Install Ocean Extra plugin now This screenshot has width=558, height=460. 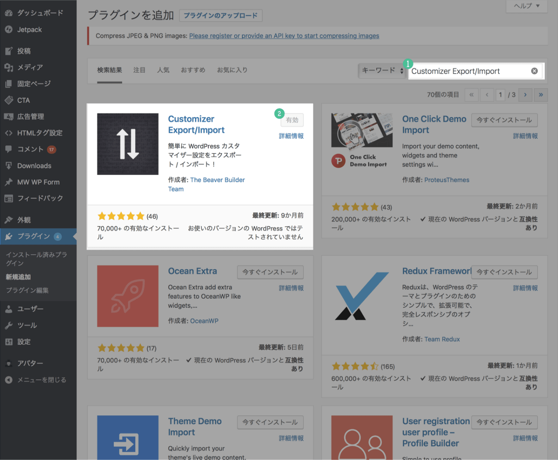point(270,272)
